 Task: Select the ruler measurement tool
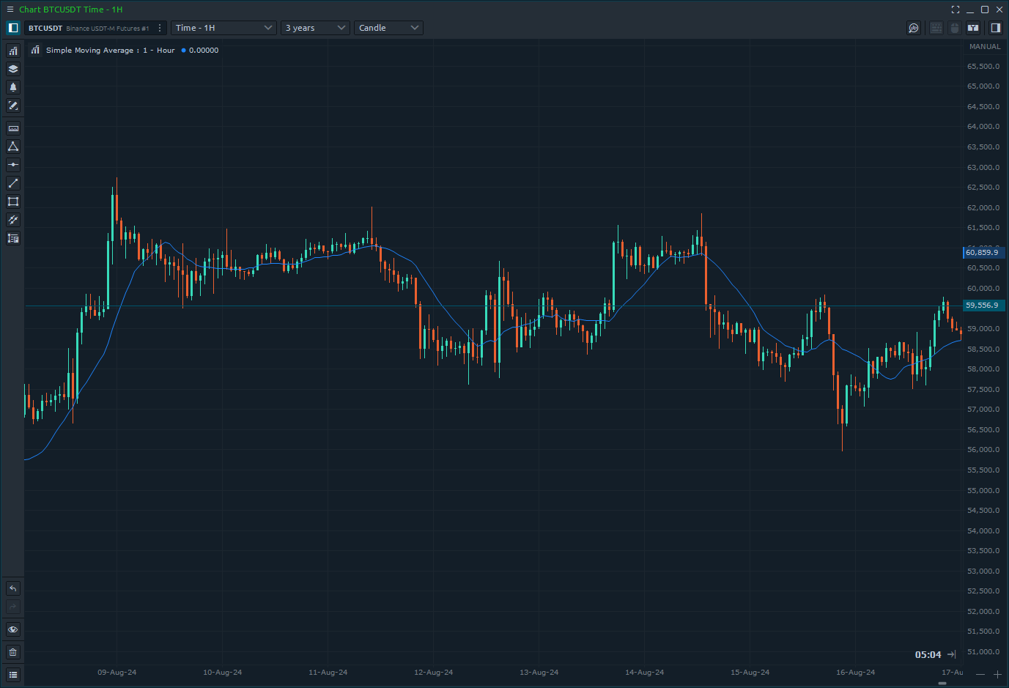click(13, 128)
